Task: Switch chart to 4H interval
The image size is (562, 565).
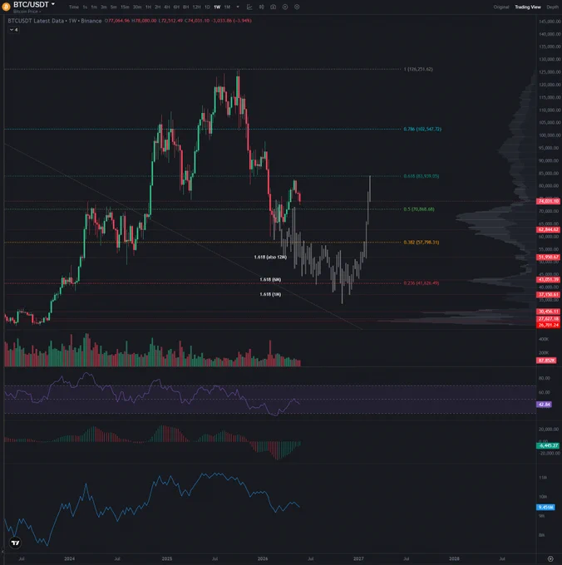Action: tap(166, 7)
